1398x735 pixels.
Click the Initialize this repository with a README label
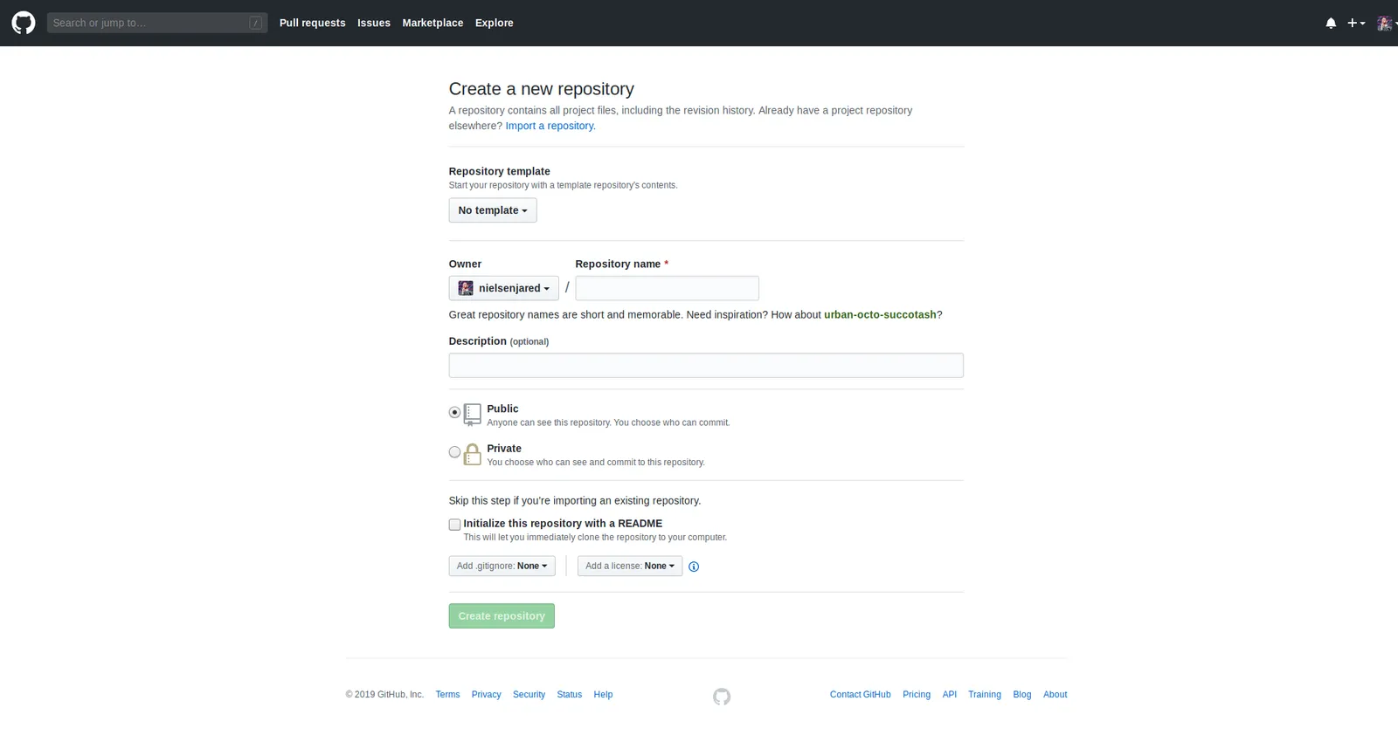coord(563,524)
